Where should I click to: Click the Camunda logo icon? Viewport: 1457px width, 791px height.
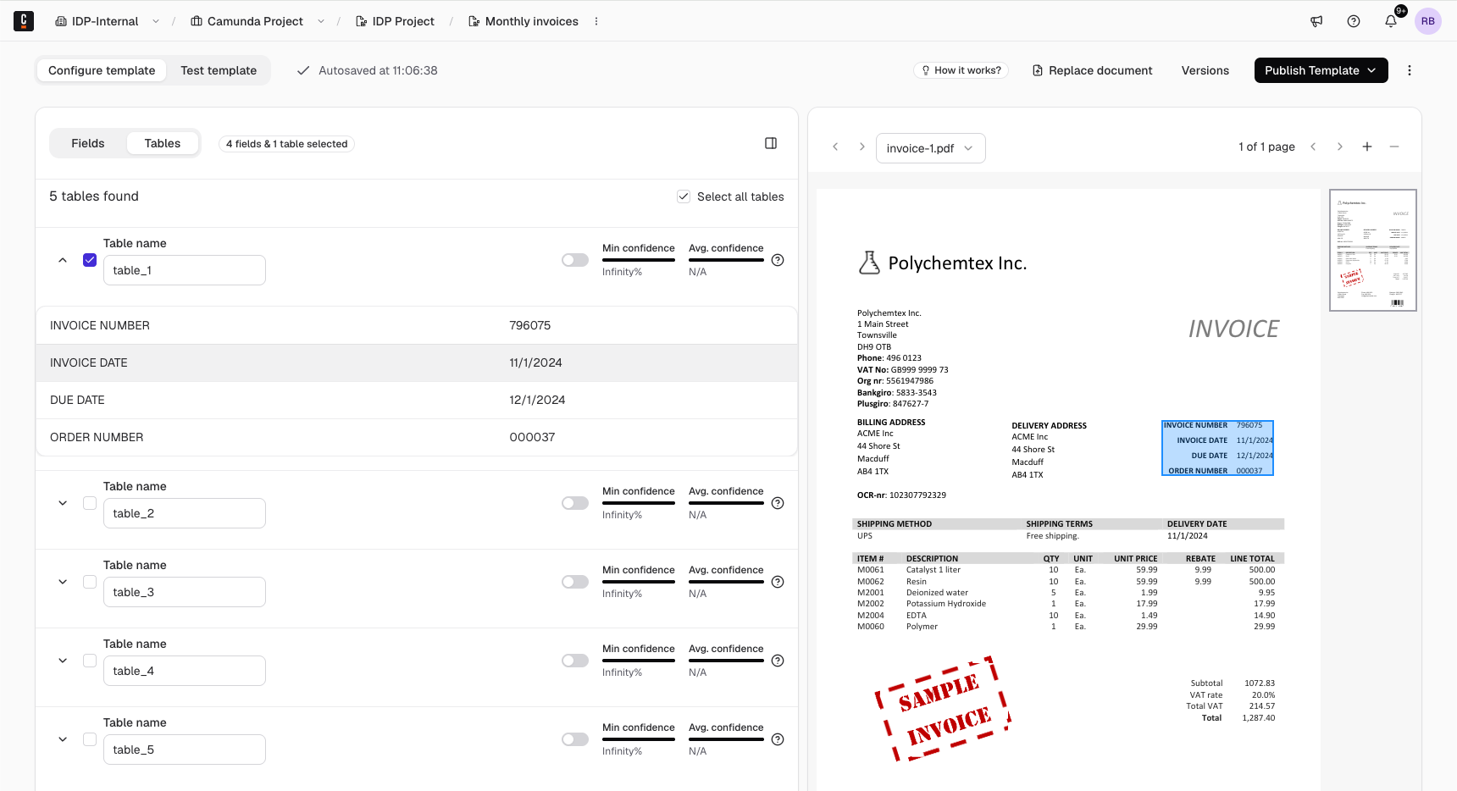pos(24,21)
